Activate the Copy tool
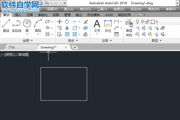The image size is (180, 120). click(60, 28)
